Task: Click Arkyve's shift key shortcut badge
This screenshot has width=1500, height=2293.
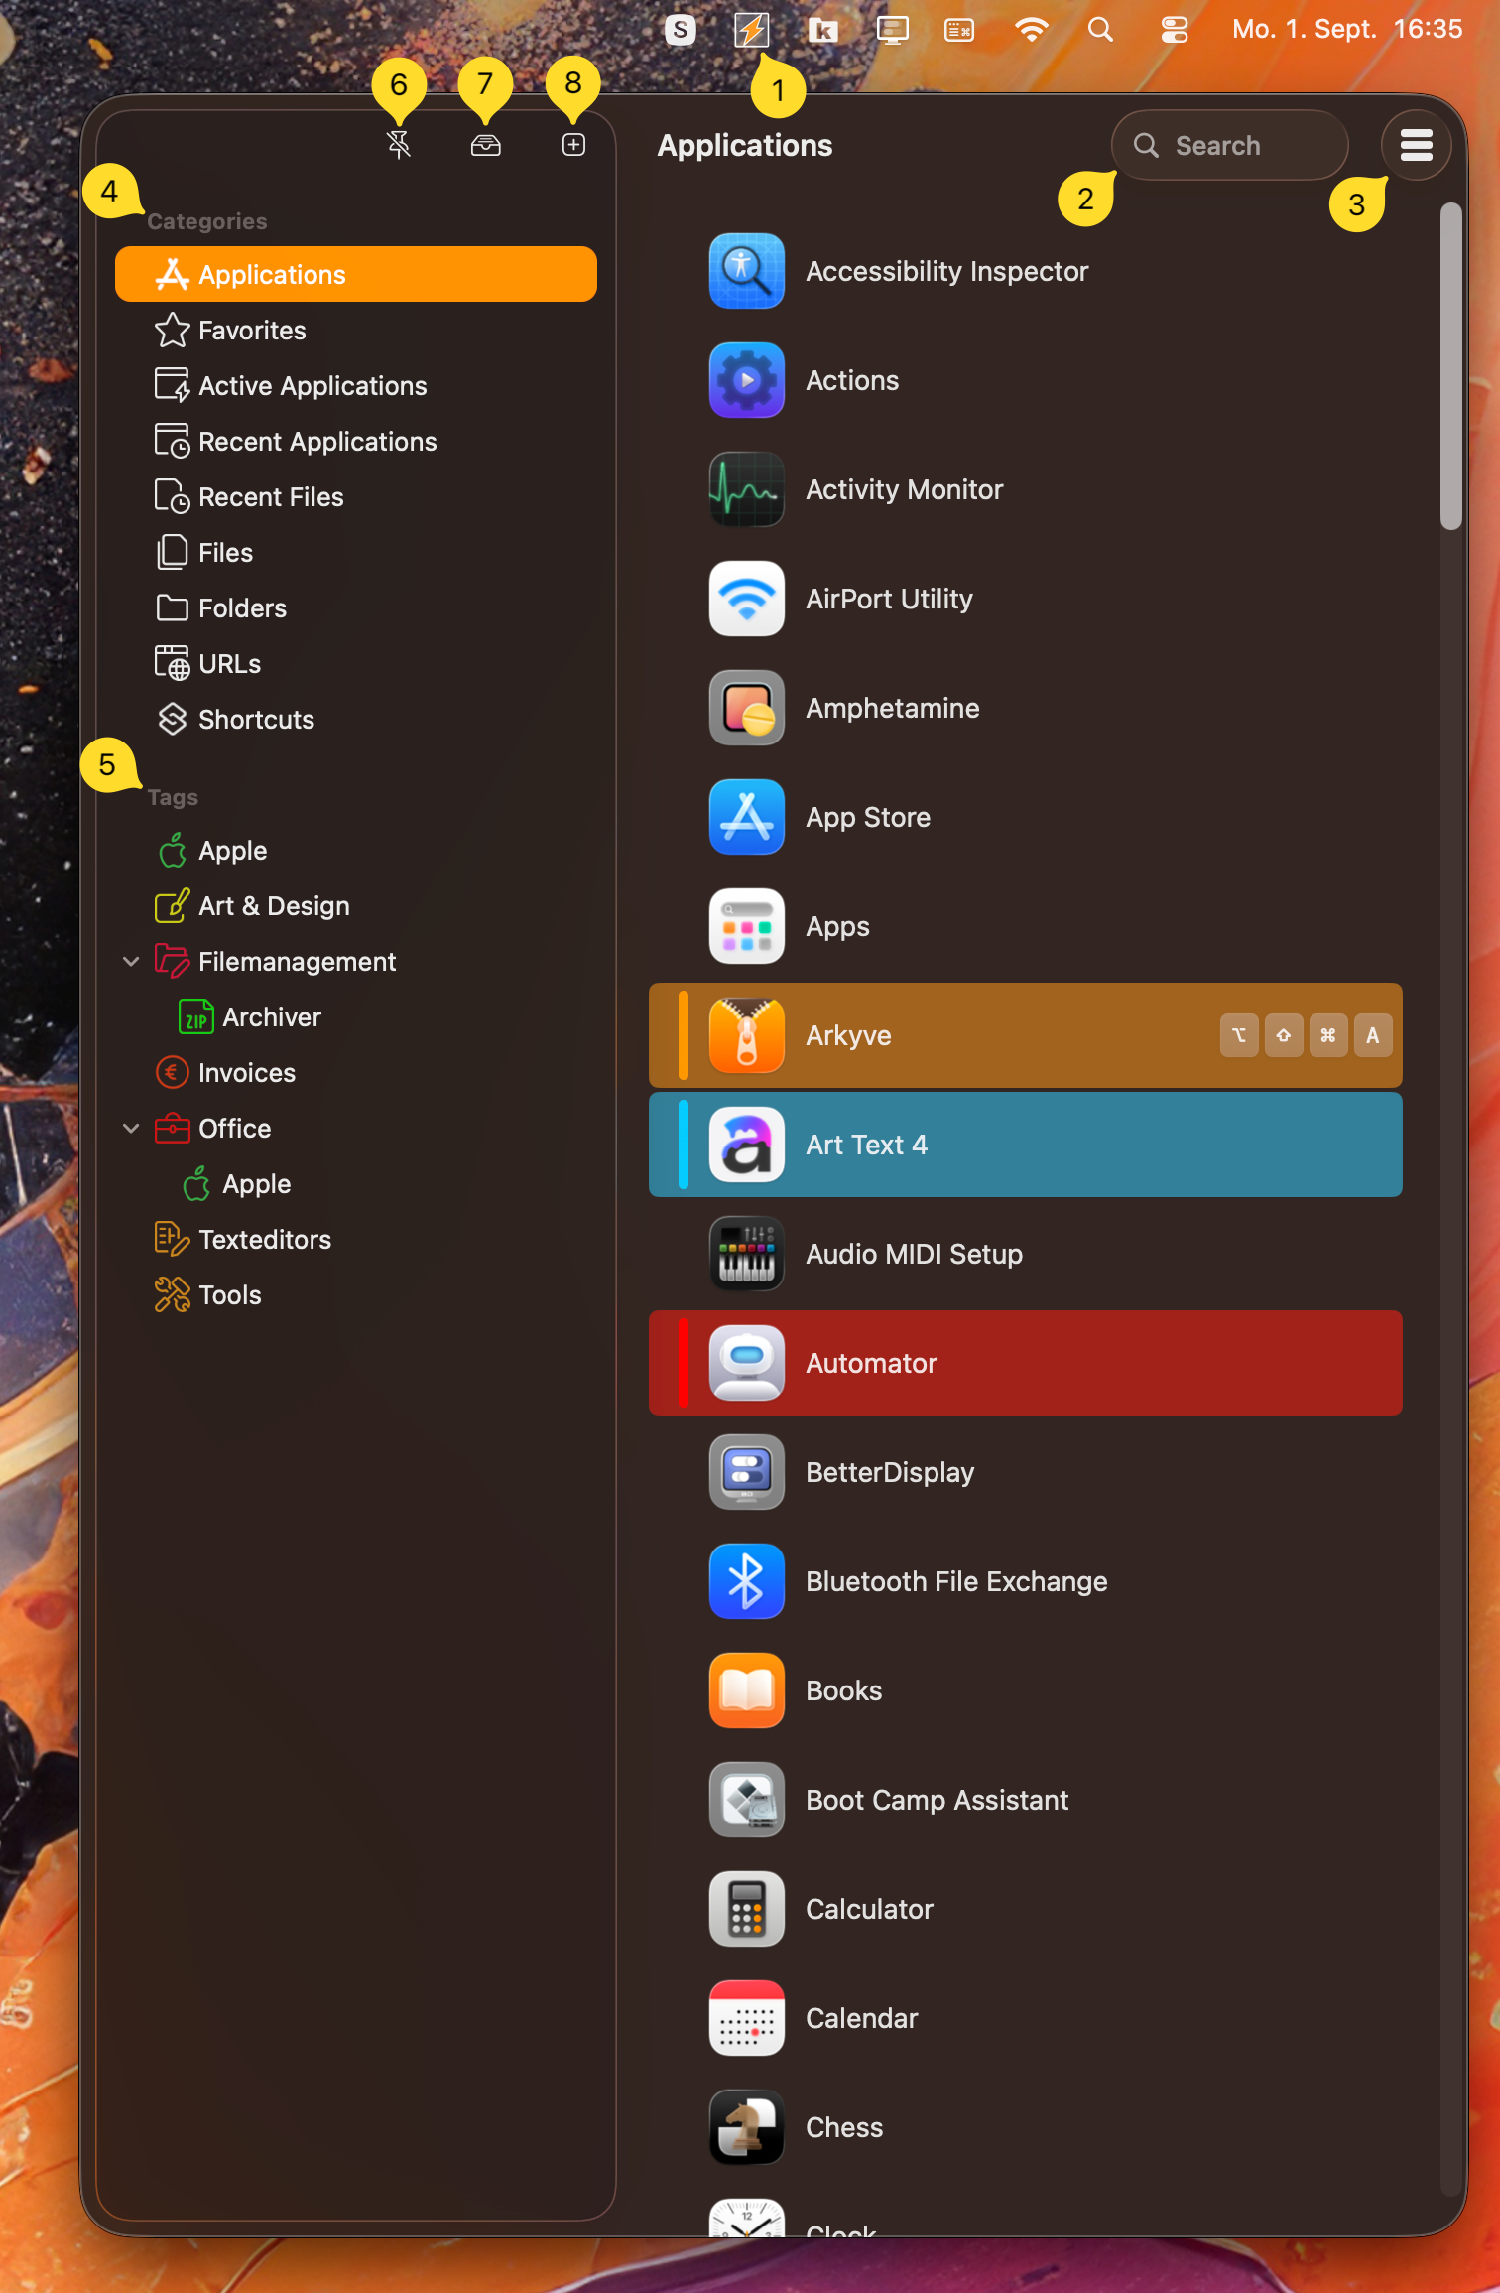Action: point(1284,1035)
